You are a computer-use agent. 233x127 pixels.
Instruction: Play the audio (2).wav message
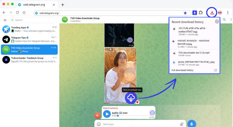[107, 114]
